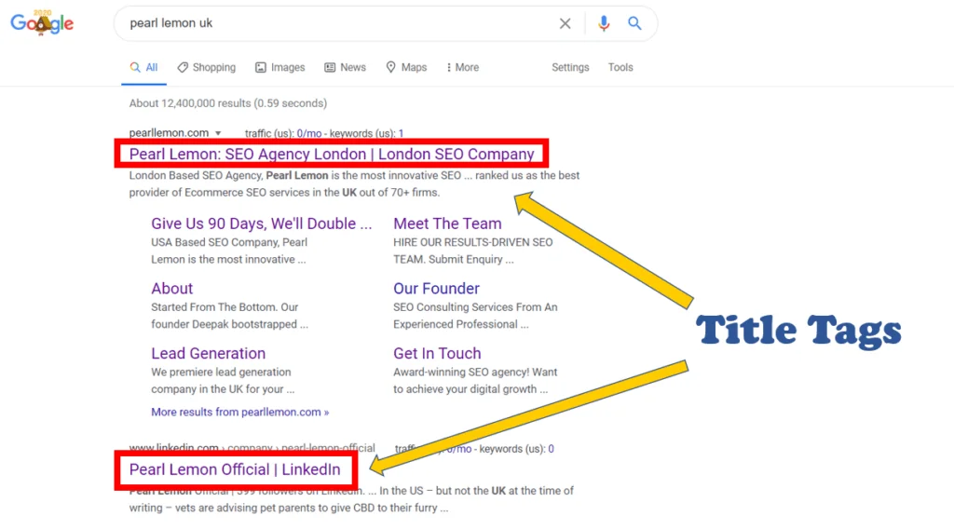Screen dimensions: 954x529
Task: Open the Lead Generation sitelink
Action: [x=208, y=353]
